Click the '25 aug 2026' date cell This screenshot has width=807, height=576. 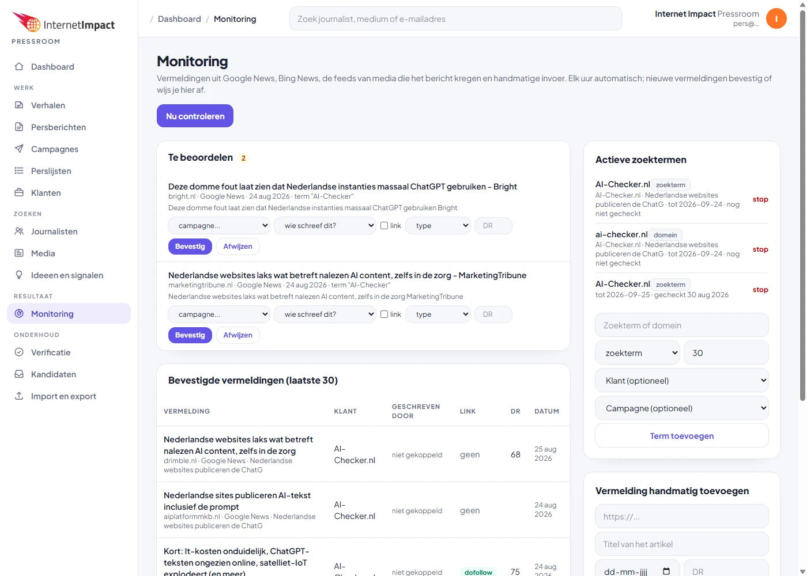pyautogui.click(x=545, y=454)
